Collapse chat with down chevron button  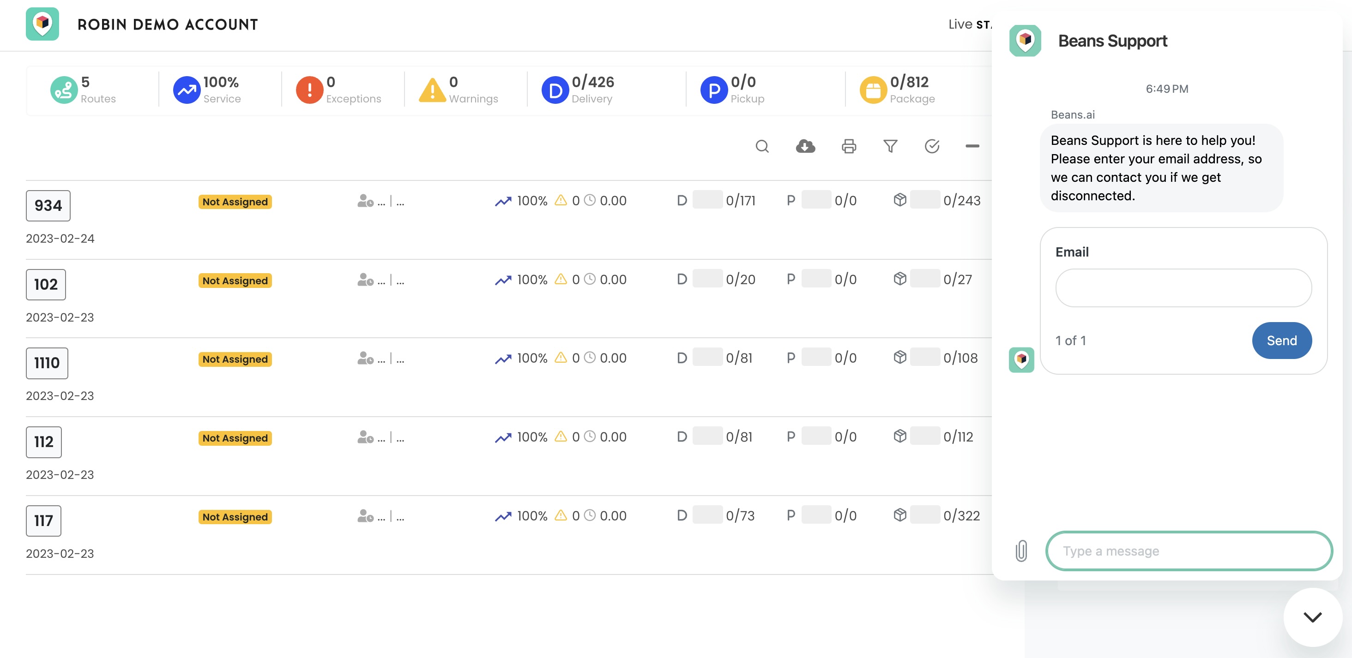pyautogui.click(x=1312, y=617)
